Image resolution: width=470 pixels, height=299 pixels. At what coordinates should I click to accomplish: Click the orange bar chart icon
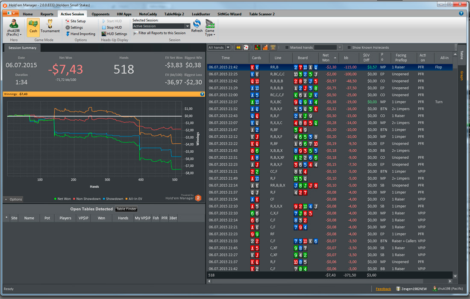click(x=265, y=47)
